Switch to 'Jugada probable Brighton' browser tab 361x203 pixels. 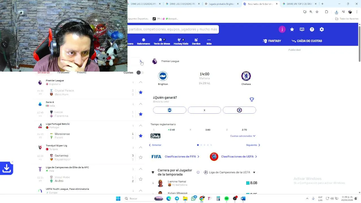(221, 4)
